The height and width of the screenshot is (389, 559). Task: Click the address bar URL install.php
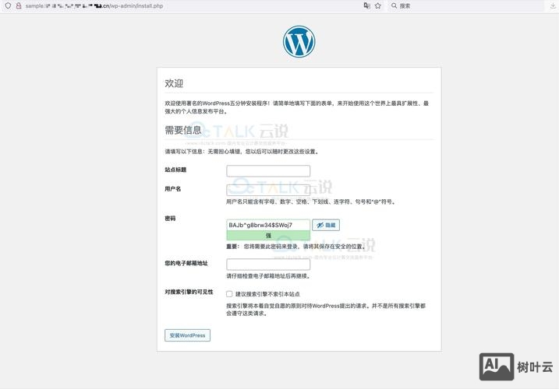[x=94, y=5]
